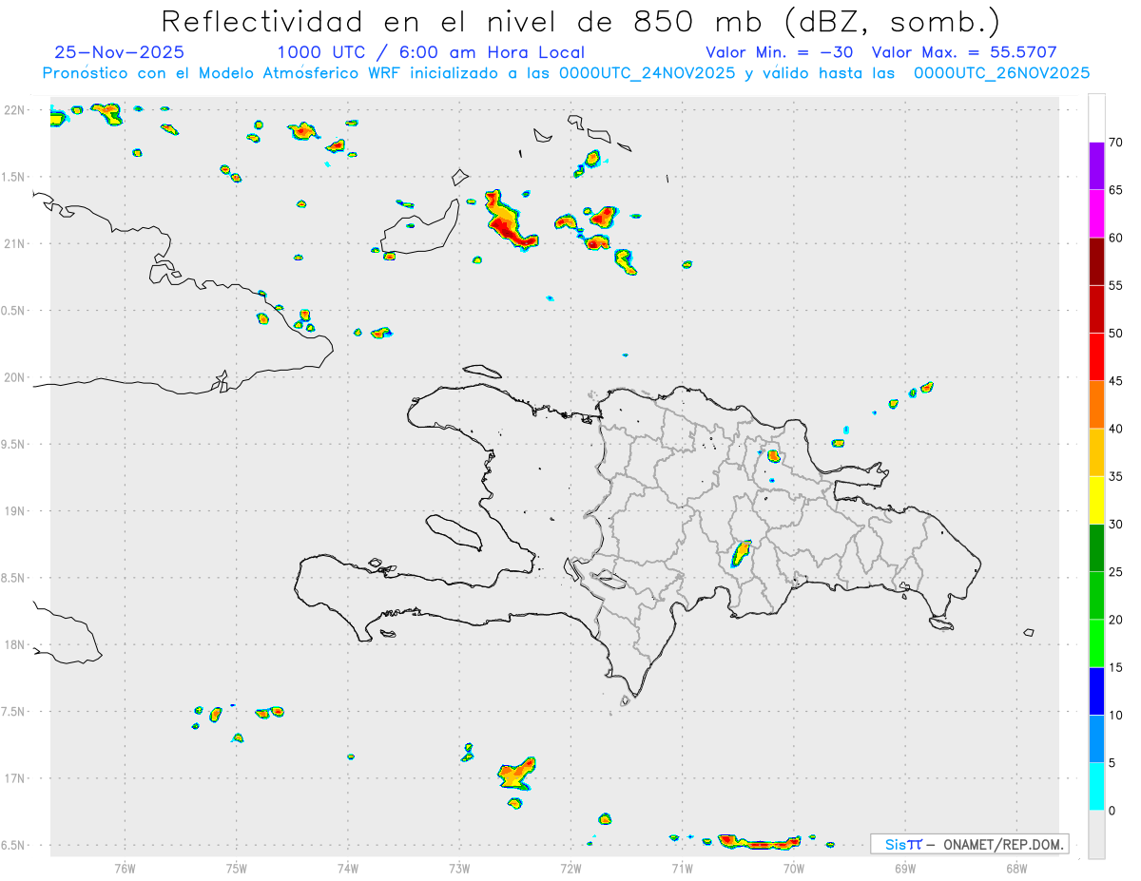Click the '70W' longitude label
This screenshot has width=1141, height=881.
coord(794,868)
